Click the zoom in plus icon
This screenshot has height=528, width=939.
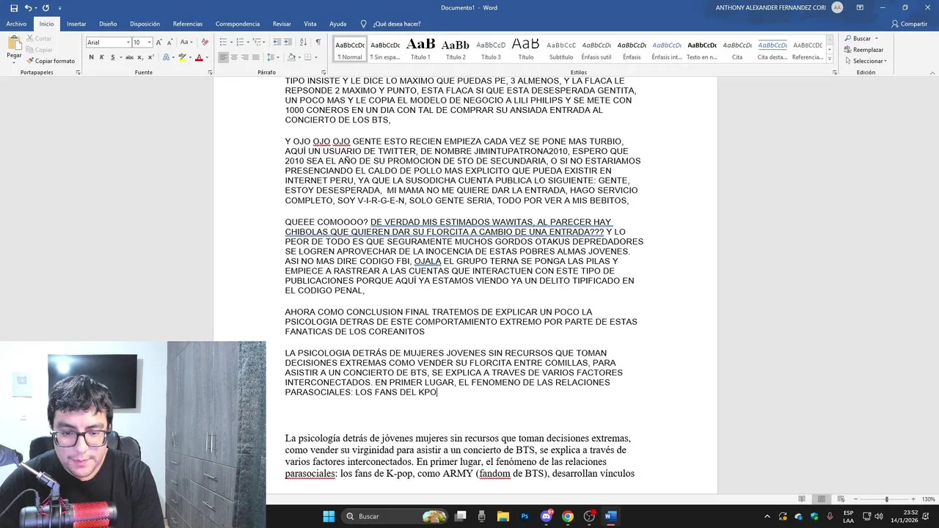coord(913,499)
